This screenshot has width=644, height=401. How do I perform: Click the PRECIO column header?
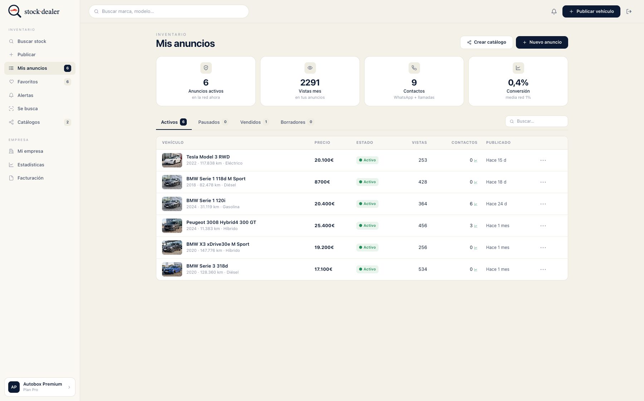point(322,142)
